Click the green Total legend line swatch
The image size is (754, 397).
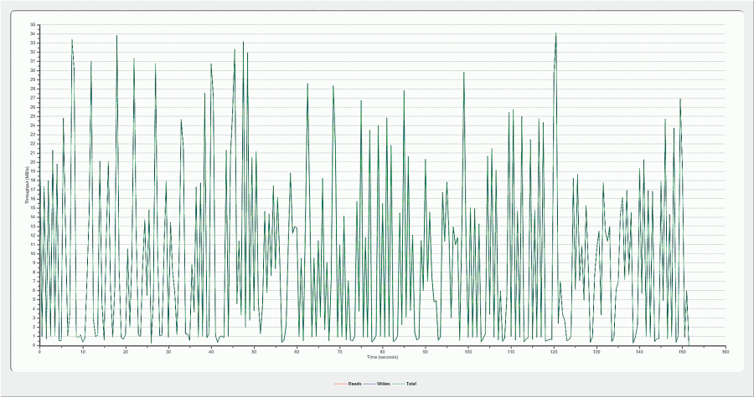tap(398, 384)
